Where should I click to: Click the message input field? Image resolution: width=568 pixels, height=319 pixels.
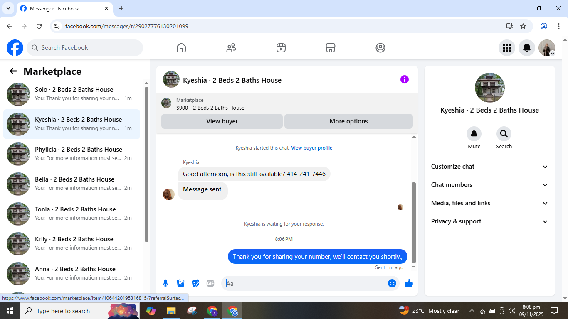point(305,283)
